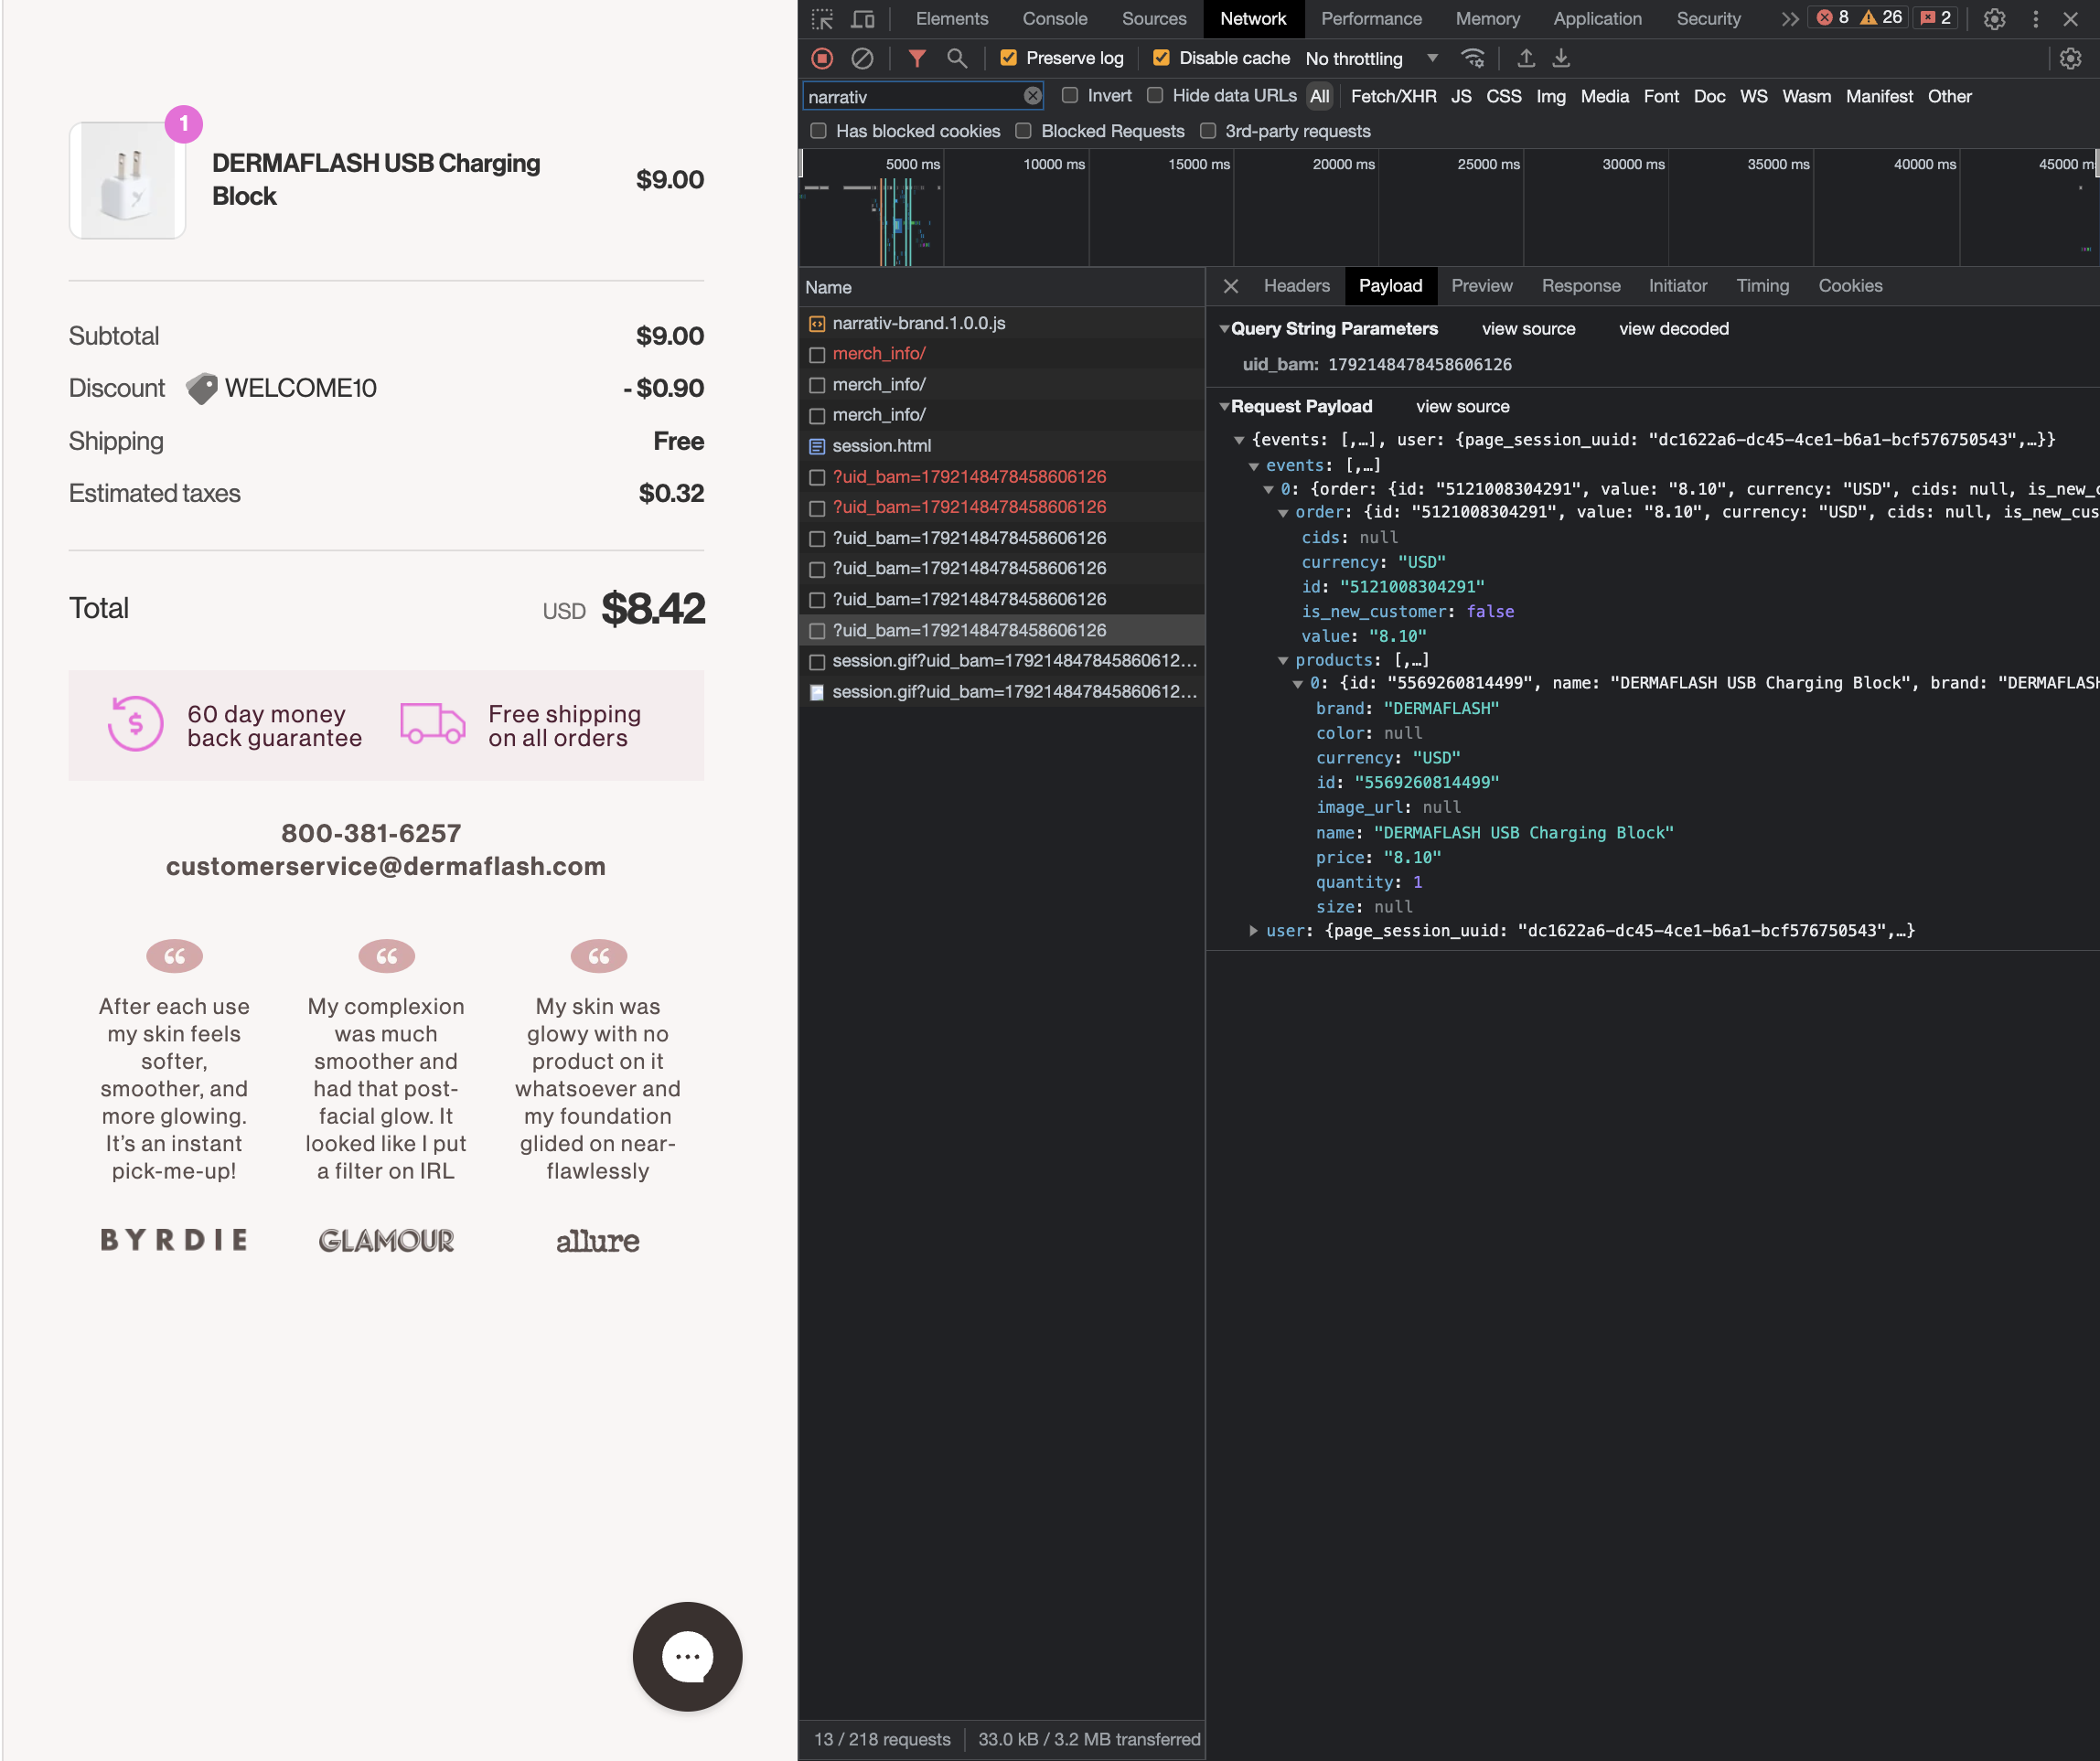This screenshot has width=2100, height=1761.
Task: Export HAR file download icon
Action: 1561,59
